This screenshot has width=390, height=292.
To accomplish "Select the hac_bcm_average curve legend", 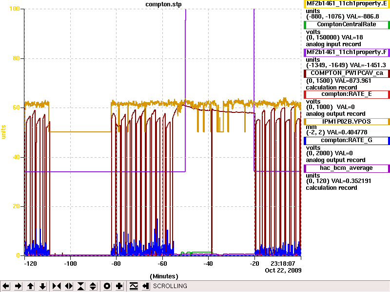I will (347, 168).
